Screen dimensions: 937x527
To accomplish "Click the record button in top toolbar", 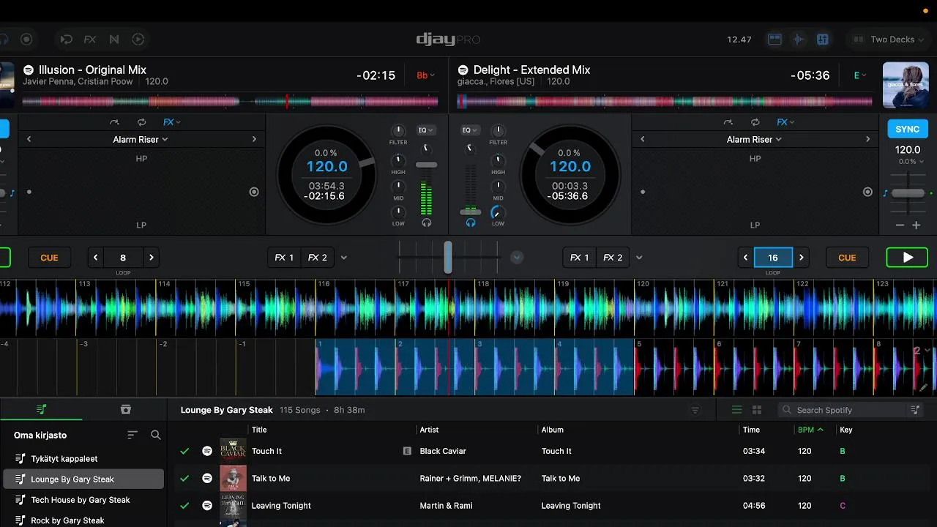I will pyautogui.click(x=26, y=40).
